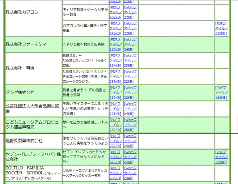Click program title ソルティーロファミリアサッカースクールのサッカー教室
This screenshot has width=238, height=184.
(85, 173)
